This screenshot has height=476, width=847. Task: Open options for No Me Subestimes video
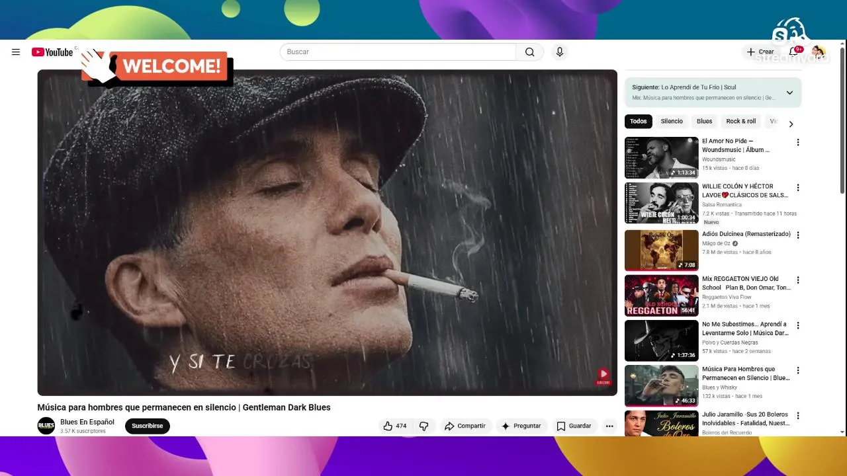(x=798, y=326)
